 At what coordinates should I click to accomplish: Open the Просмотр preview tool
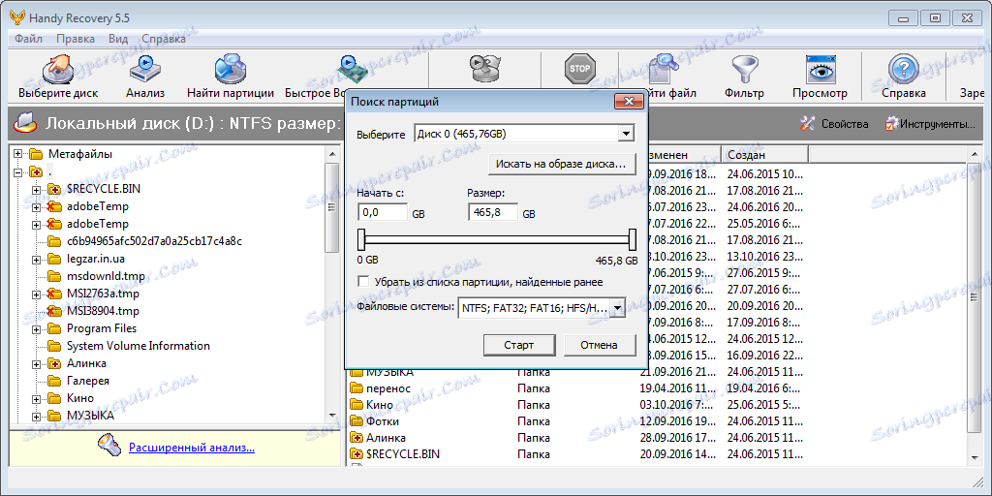click(x=821, y=69)
